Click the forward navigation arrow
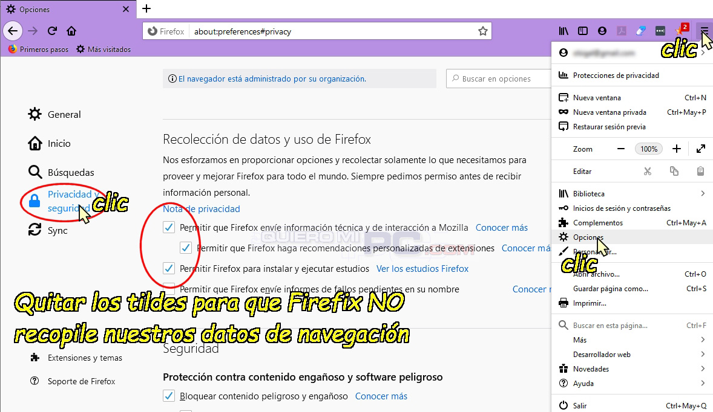 [x=32, y=31]
